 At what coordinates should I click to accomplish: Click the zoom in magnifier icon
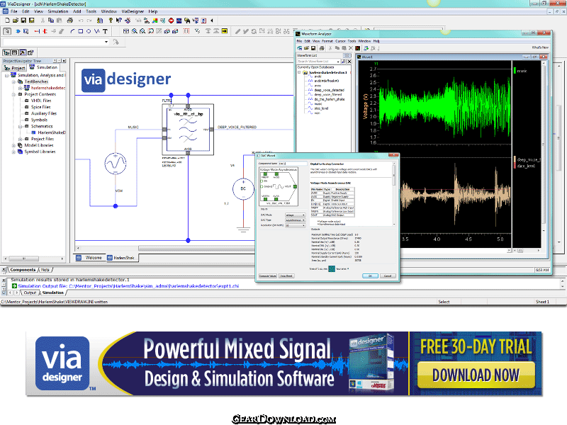(x=135, y=31)
